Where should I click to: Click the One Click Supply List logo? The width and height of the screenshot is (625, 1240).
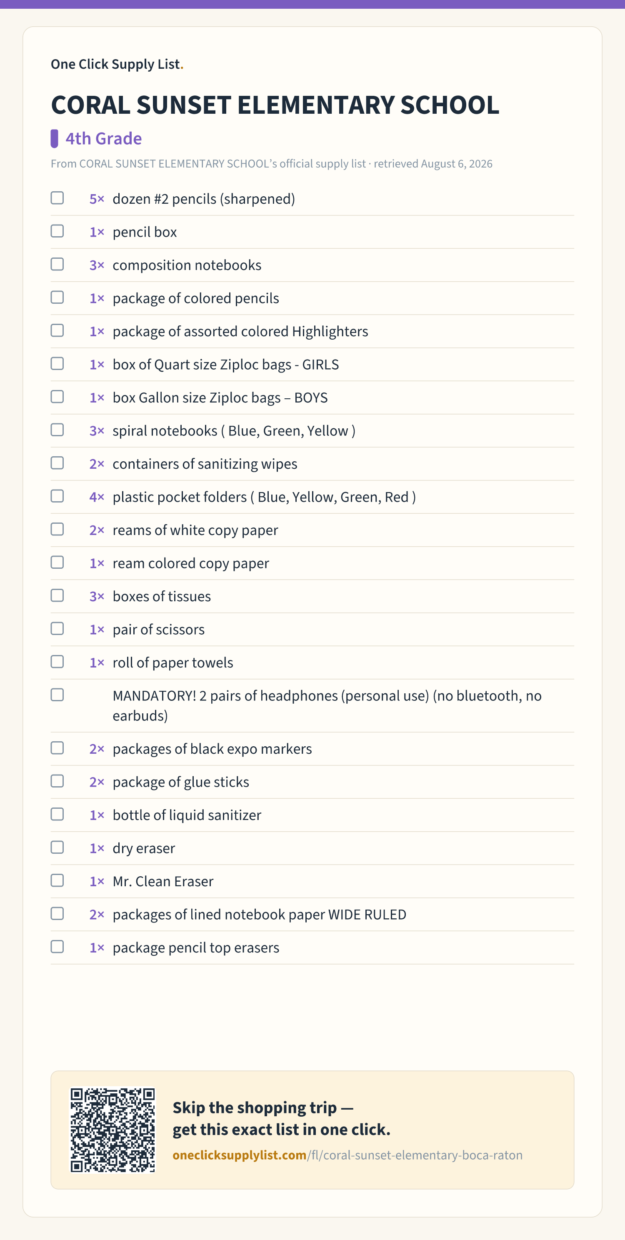tap(117, 64)
